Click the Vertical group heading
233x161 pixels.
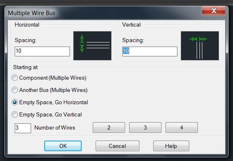[x=131, y=25]
